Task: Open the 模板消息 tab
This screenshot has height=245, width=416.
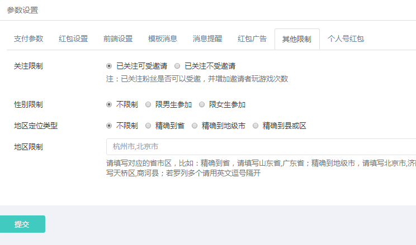Action: [163, 39]
